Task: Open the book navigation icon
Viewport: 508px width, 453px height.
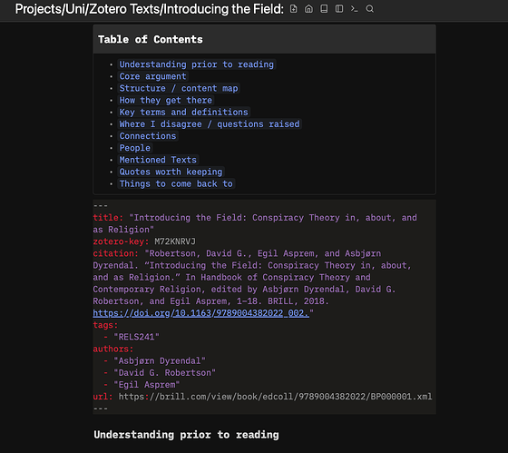Action: point(324,9)
